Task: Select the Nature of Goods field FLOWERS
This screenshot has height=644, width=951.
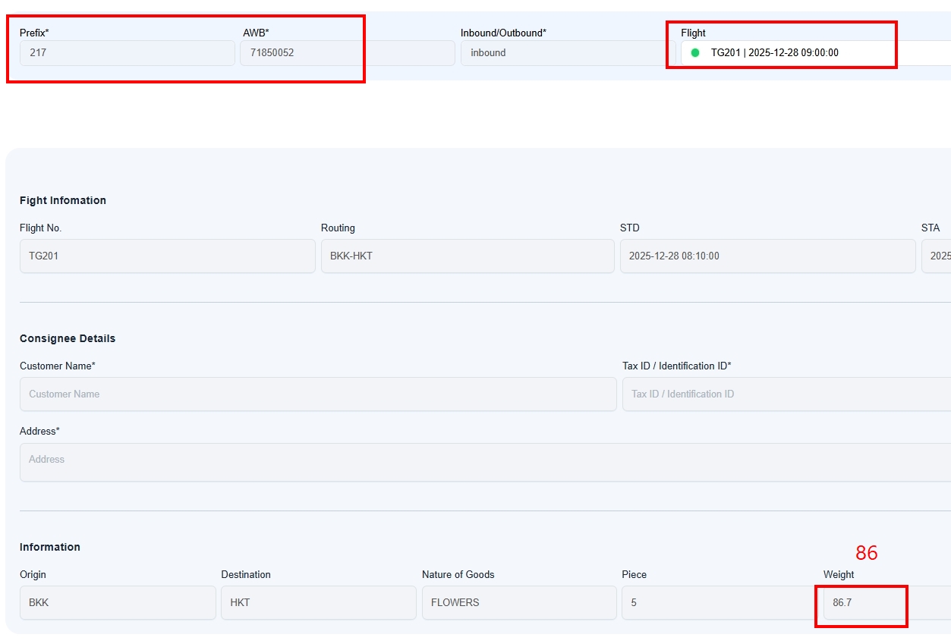Action: [519, 603]
